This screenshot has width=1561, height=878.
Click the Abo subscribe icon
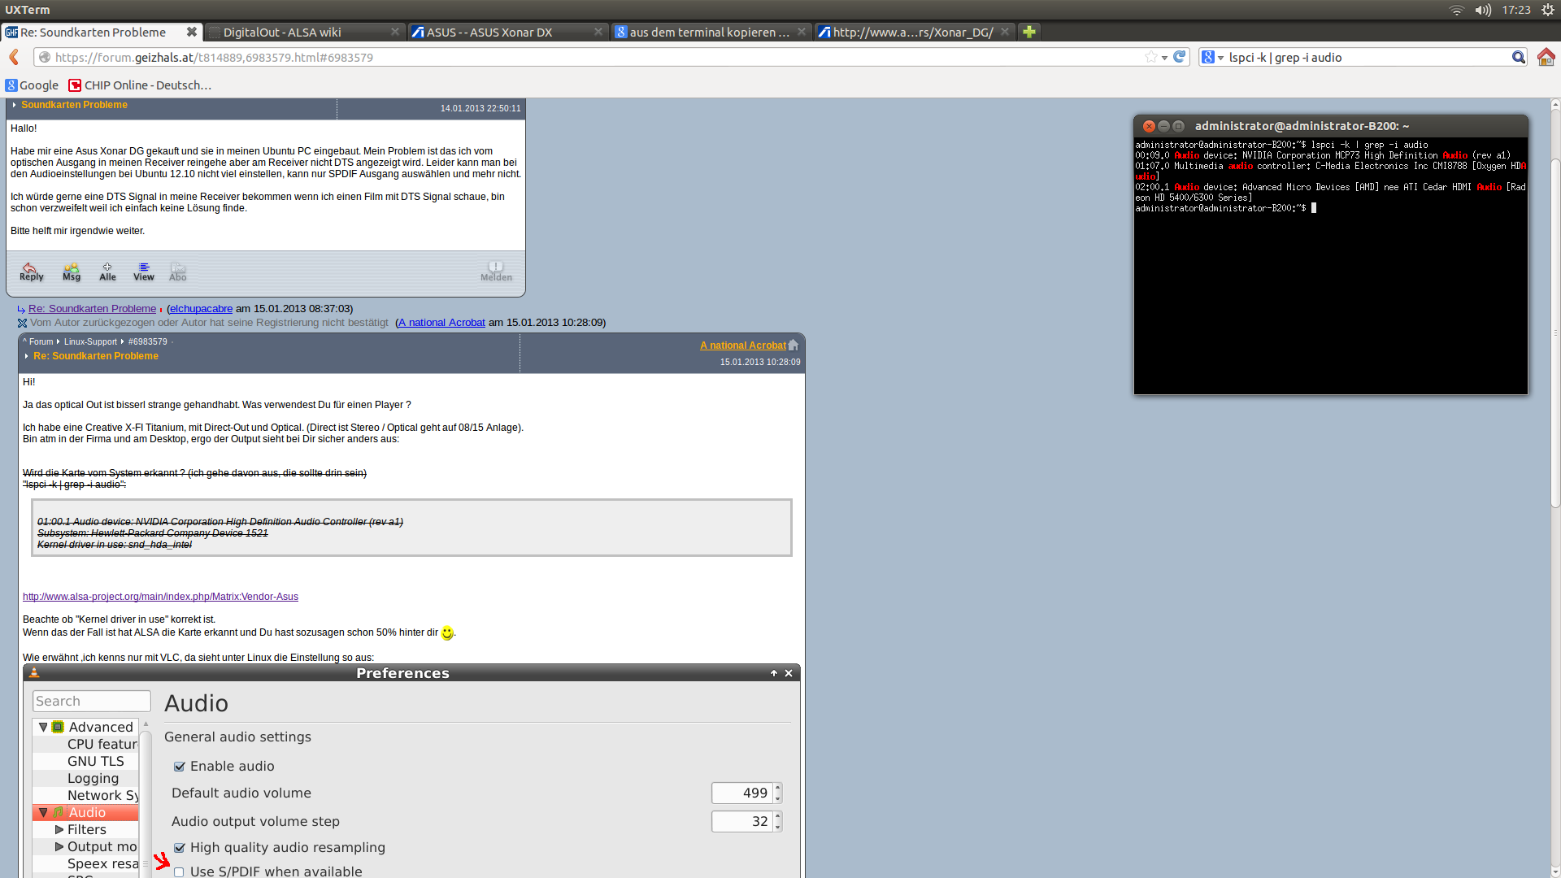pyautogui.click(x=178, y=272)
